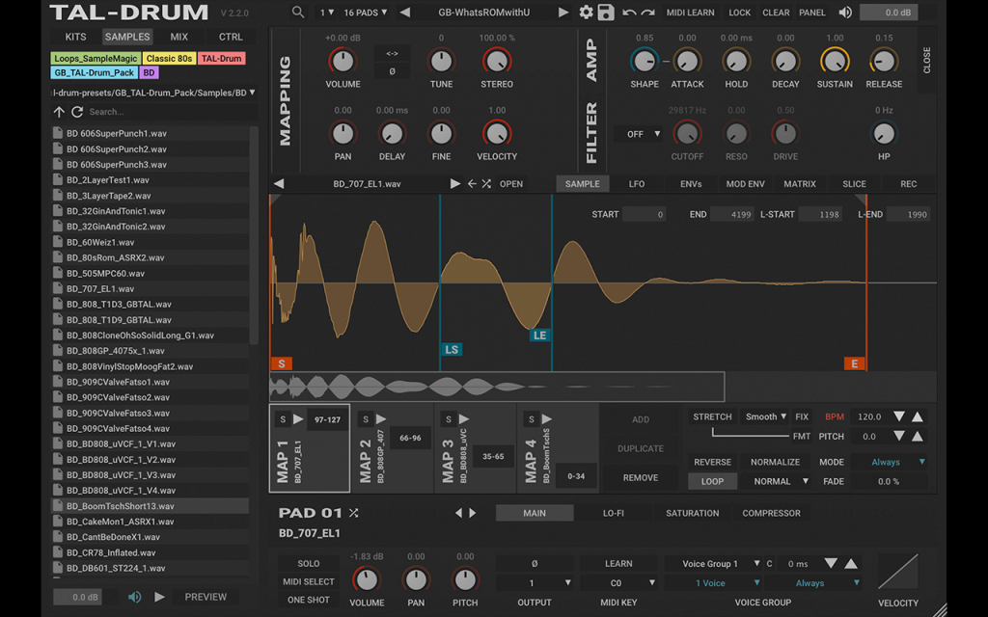Click the magnifier search icon in top bar
The height and width of the screenshot is (617, 988).
tap(298, 12)
